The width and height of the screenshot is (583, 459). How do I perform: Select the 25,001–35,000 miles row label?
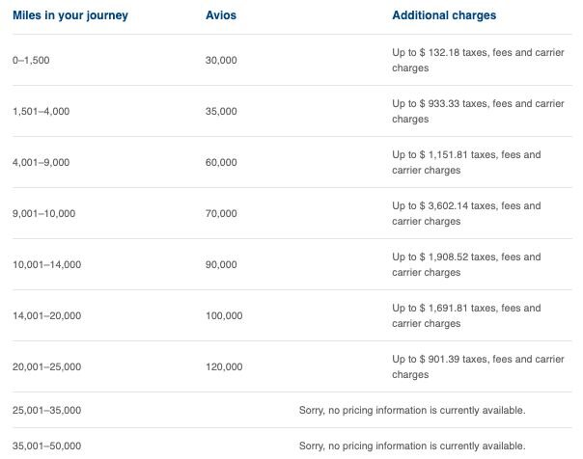coord(47,410)
